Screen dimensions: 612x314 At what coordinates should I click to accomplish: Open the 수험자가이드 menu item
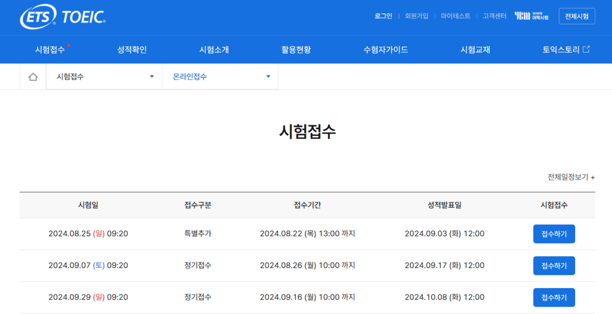(385, 50)
